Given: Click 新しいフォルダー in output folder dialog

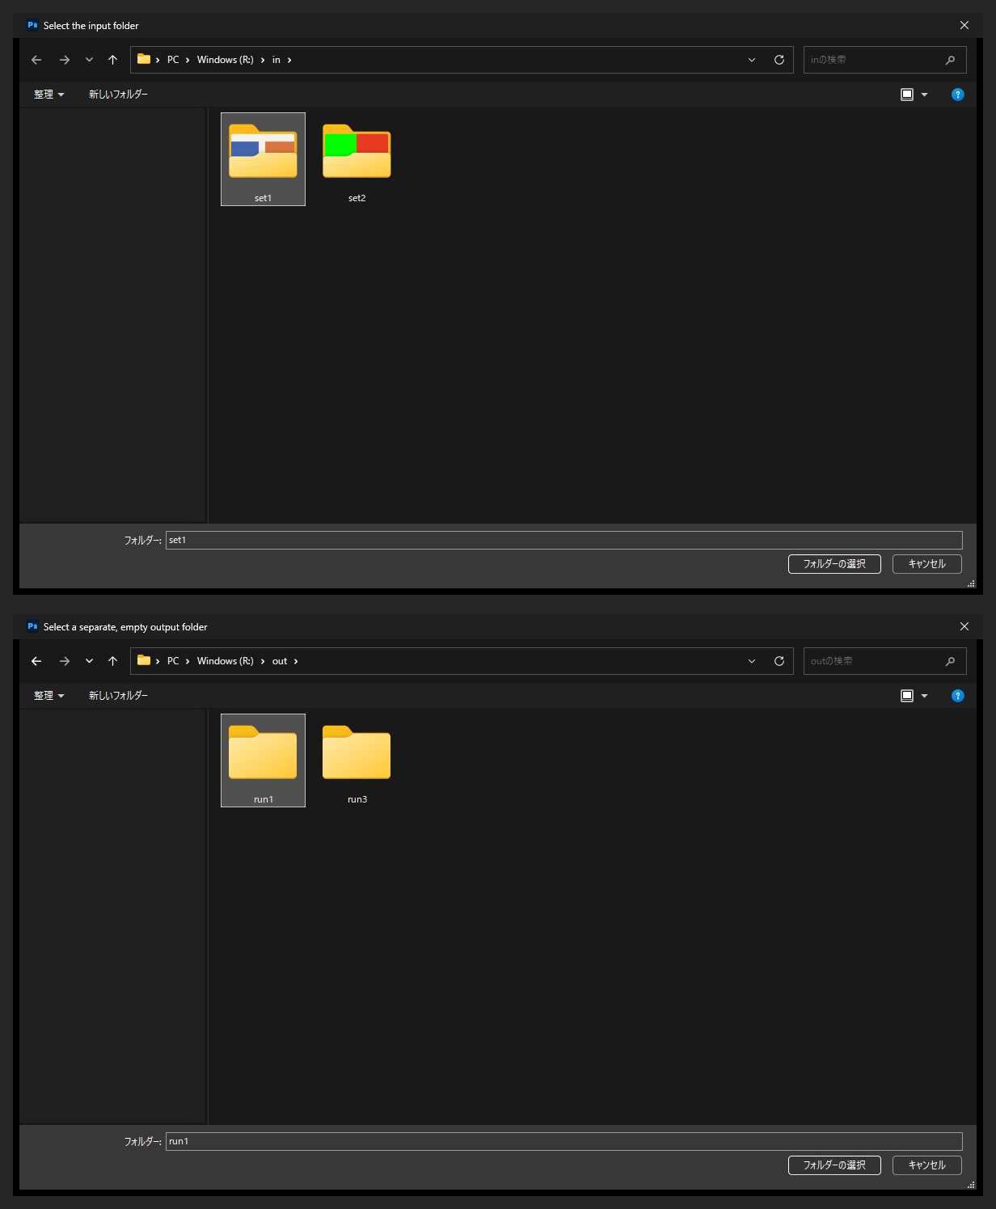Looking at the screenshot, I should pyautogui.click(x=118, y=696).
